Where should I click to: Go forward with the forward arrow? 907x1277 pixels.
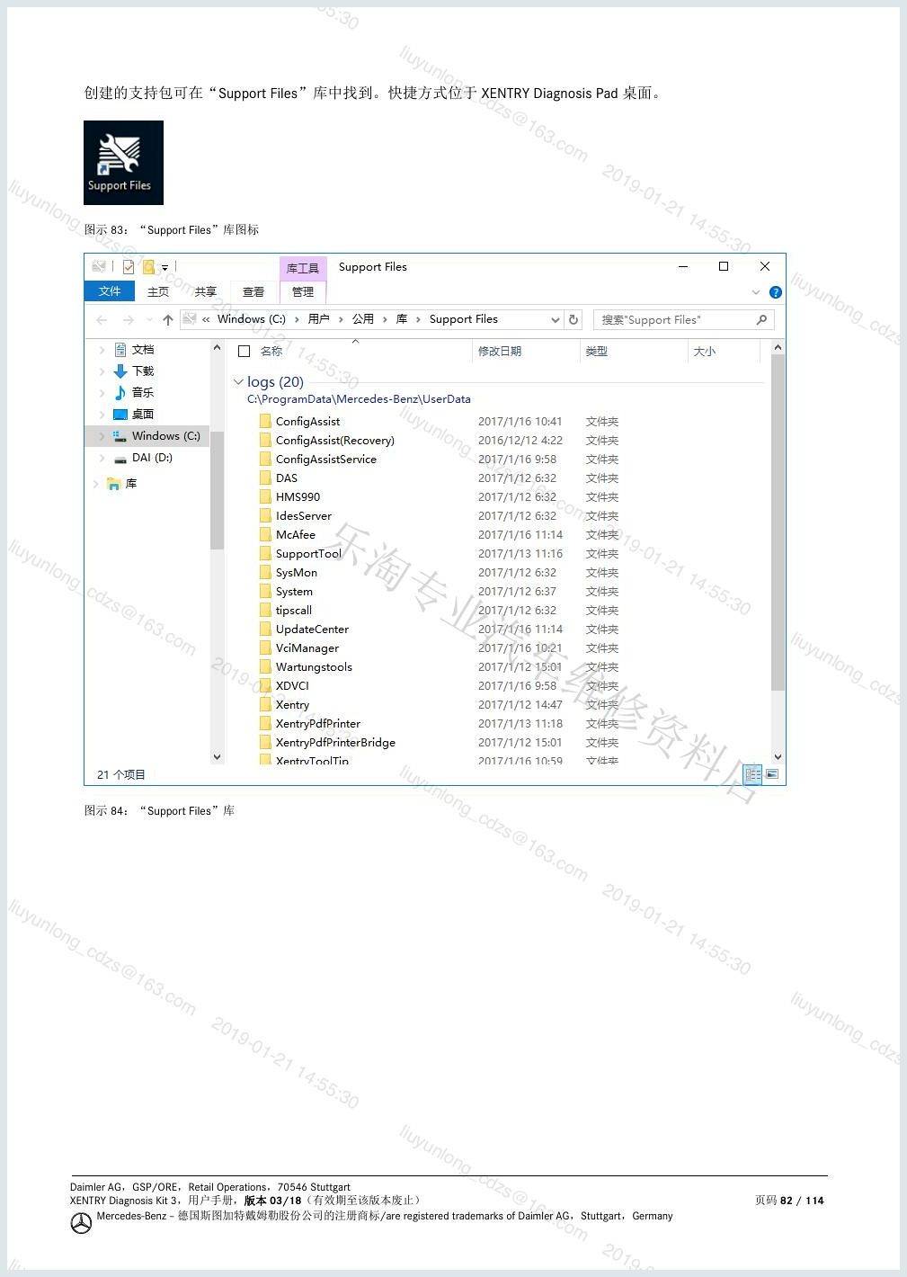click(128, 319)
